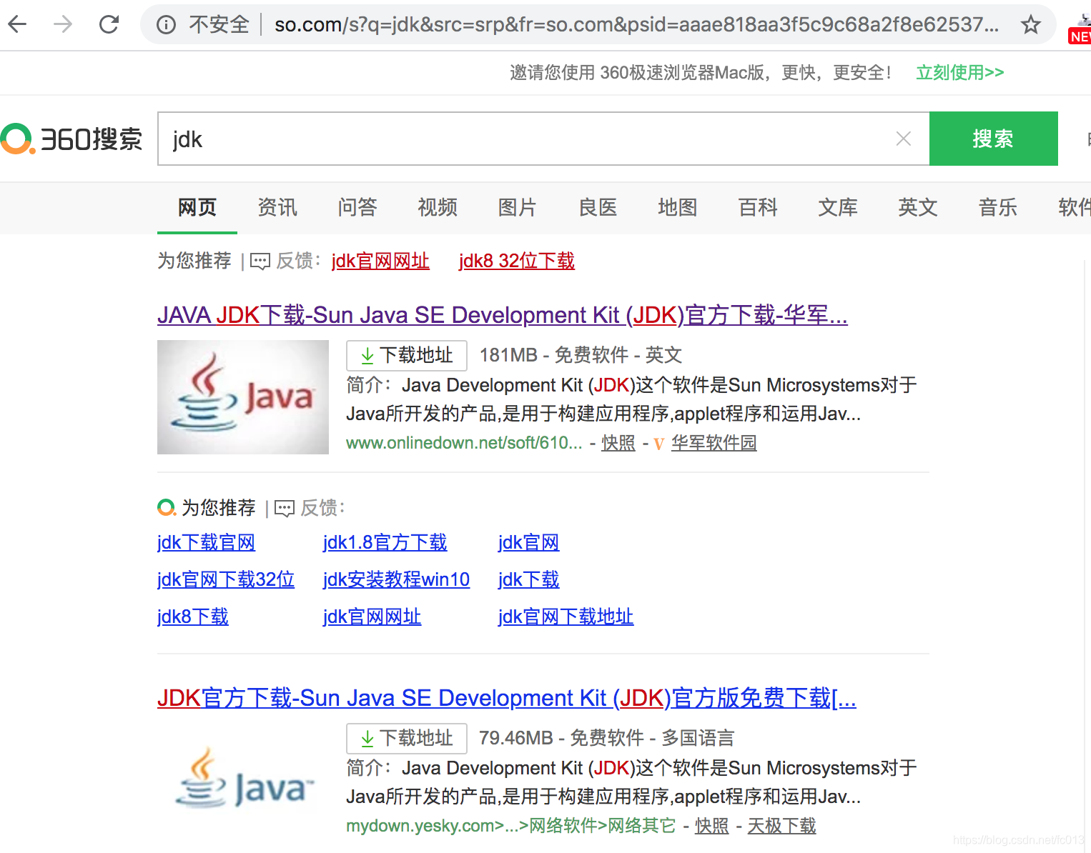Select the 网页 tab
Image resolution: width=1091 pixels, height=853 pixels.
[x=197, y=207]
